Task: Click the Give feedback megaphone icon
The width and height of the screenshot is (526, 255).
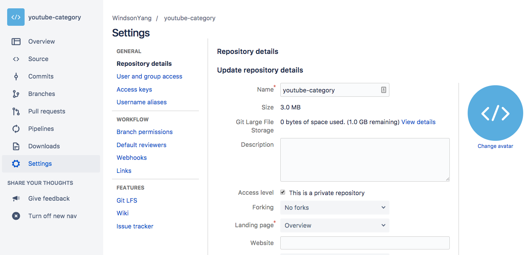Action: pyautogui.click(x=16, y=199)
